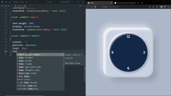Toggle the primary side bar layout icon
Viewport: 171px width, 96px height.
click(61, 2)
